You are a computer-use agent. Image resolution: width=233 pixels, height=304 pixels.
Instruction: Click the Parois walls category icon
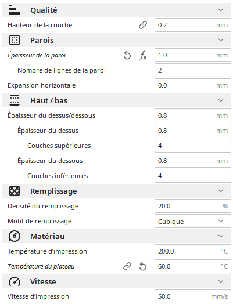pos(15,40)
